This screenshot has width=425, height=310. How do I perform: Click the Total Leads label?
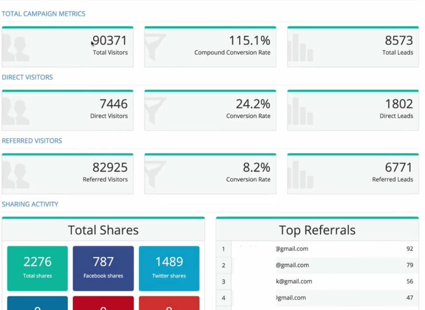pos(398,52)
